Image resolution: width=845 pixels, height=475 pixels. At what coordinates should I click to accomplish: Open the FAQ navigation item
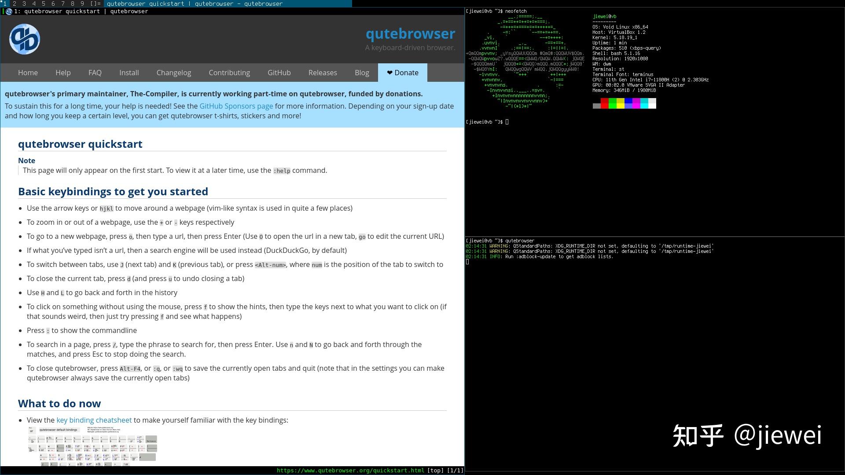pyautogui.click(x=95, y=73)
